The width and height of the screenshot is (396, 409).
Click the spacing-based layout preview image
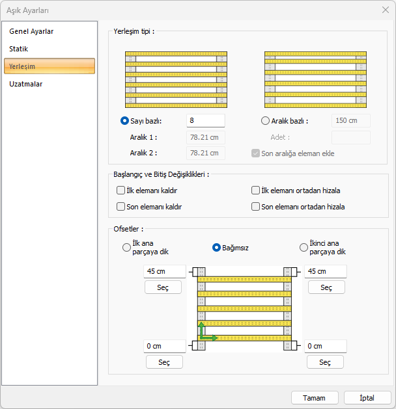[315, 79]
